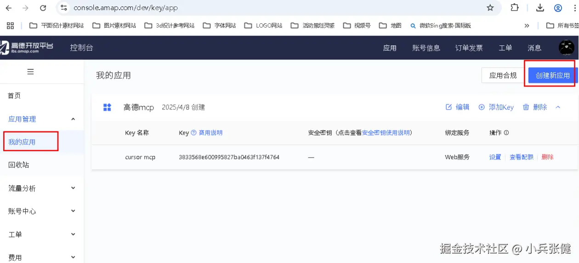Delete the 高德mcp application

(535, 107)
